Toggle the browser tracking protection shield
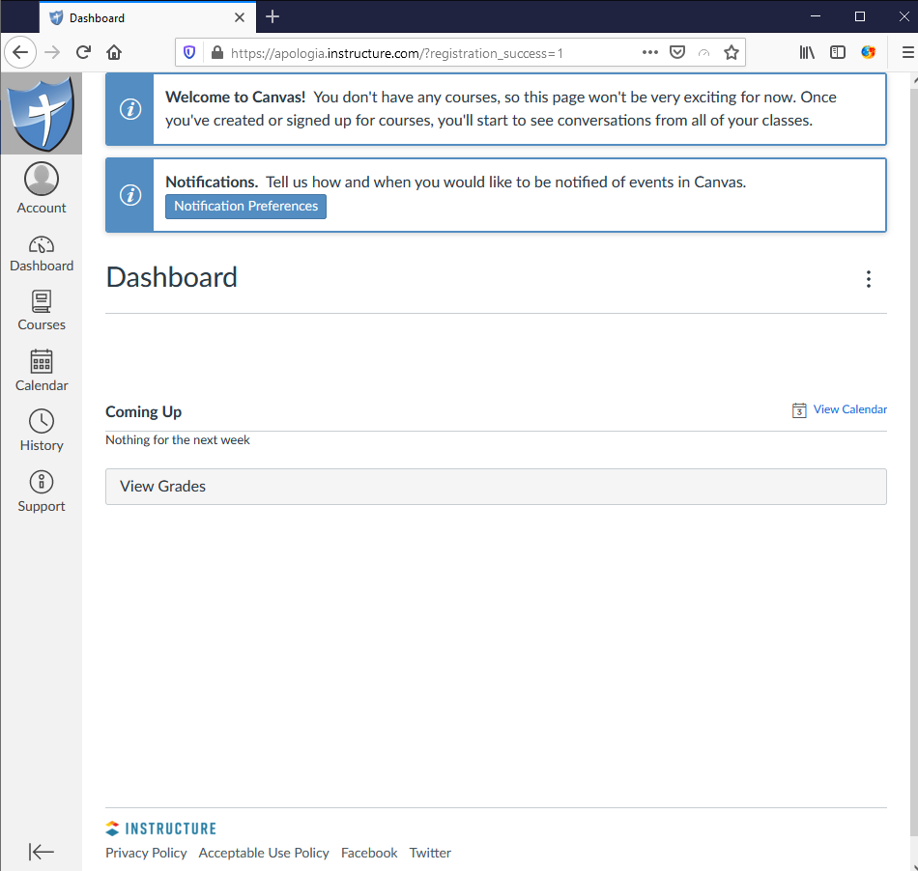 [189, 52]
